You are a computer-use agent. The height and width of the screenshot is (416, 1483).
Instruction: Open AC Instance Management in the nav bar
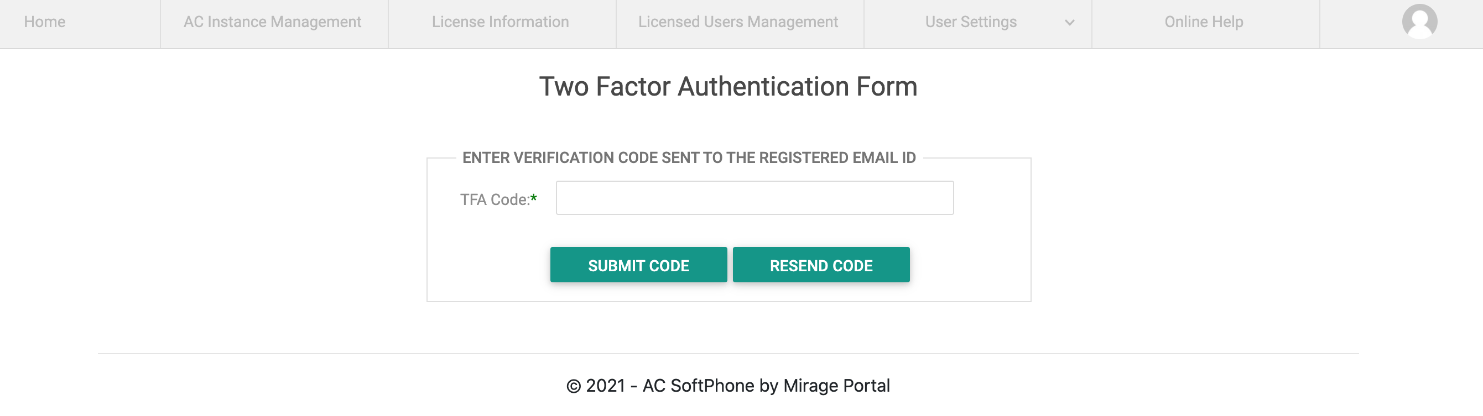click(272, 22)
